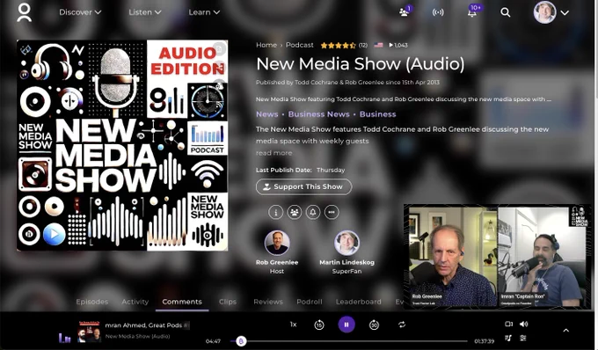Toggle the repeat loop icon
Image resolution: width=598 pixels, height=350 pixels.
pyautogui.click(x=402, y=324)
